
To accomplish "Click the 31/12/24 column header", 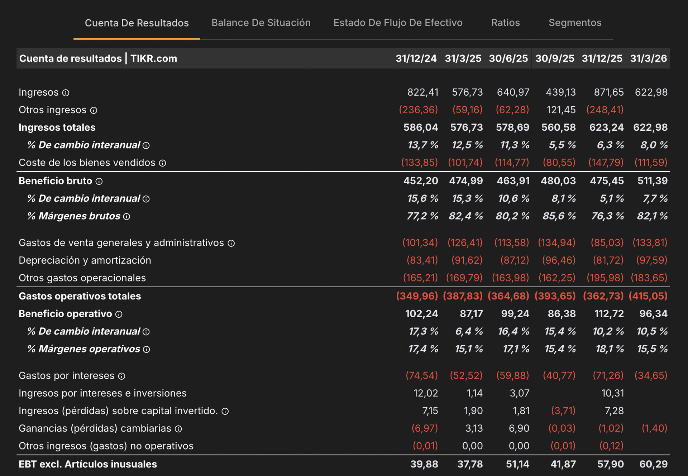I will [x=416, y=58].
